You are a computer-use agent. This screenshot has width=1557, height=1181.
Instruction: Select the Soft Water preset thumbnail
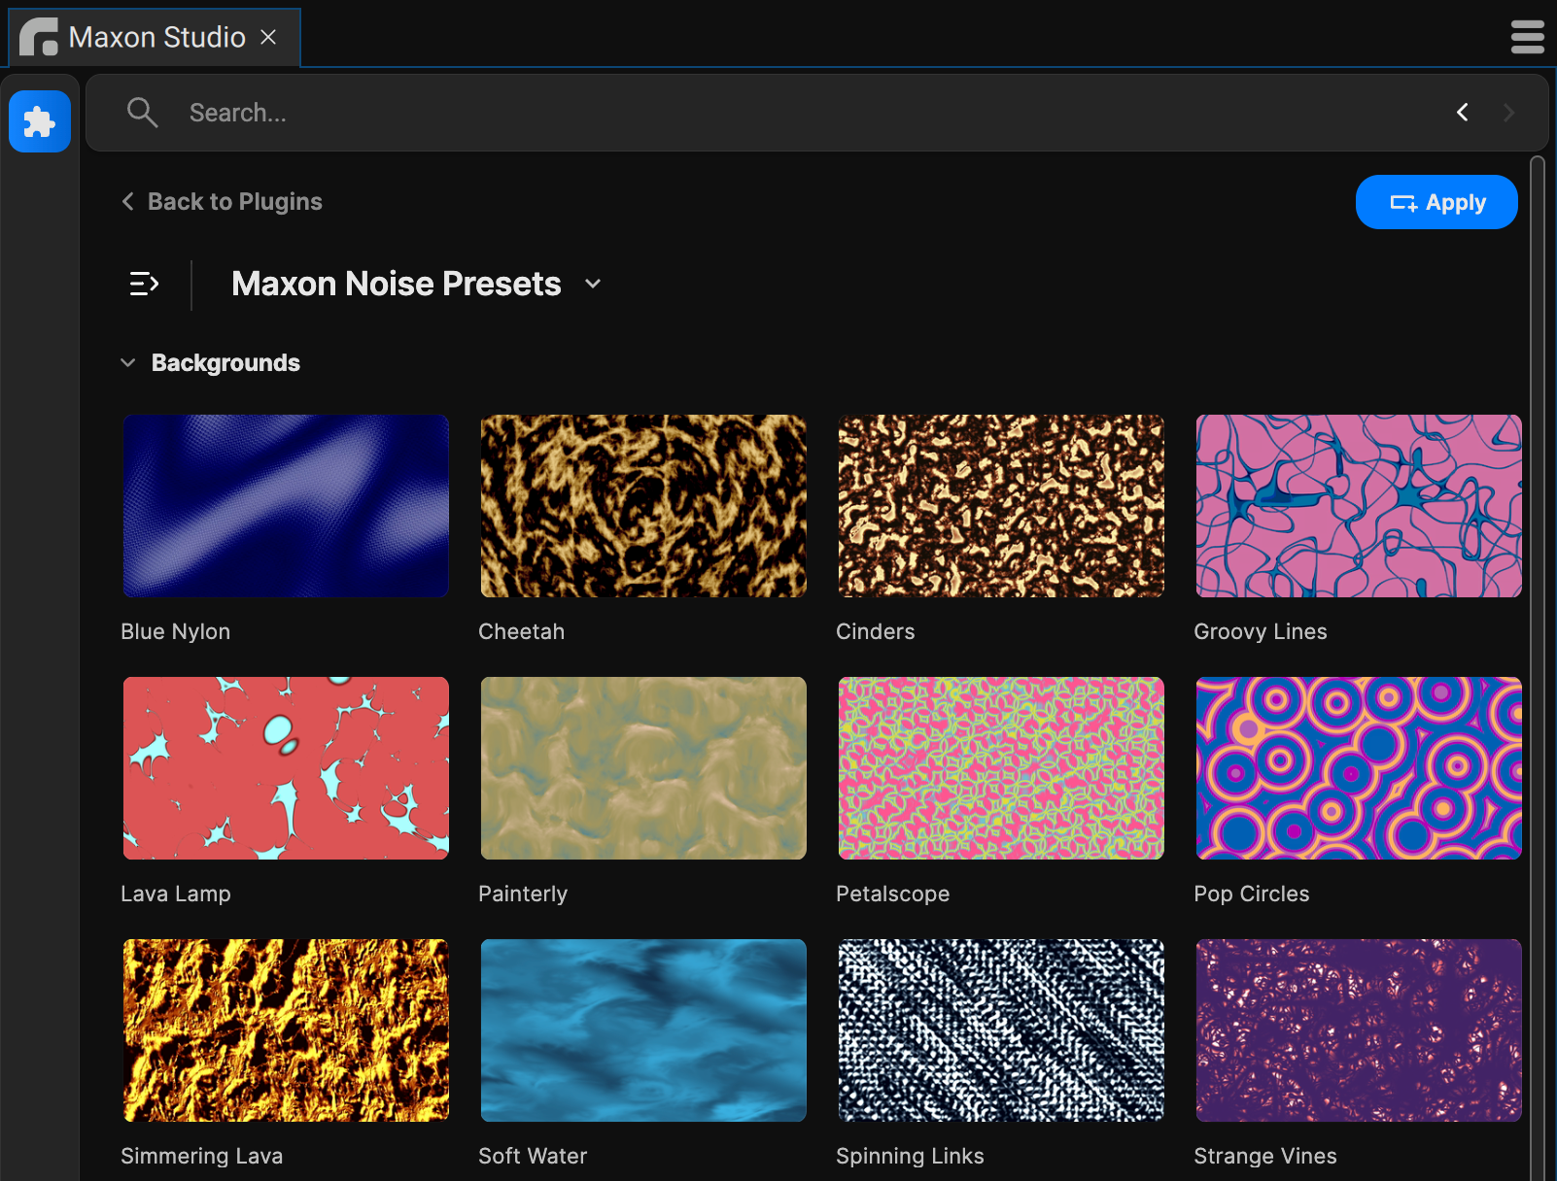(643, 1030)
